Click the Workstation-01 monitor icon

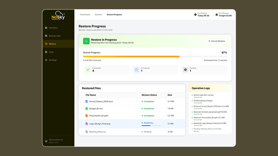tap(46, 141)
